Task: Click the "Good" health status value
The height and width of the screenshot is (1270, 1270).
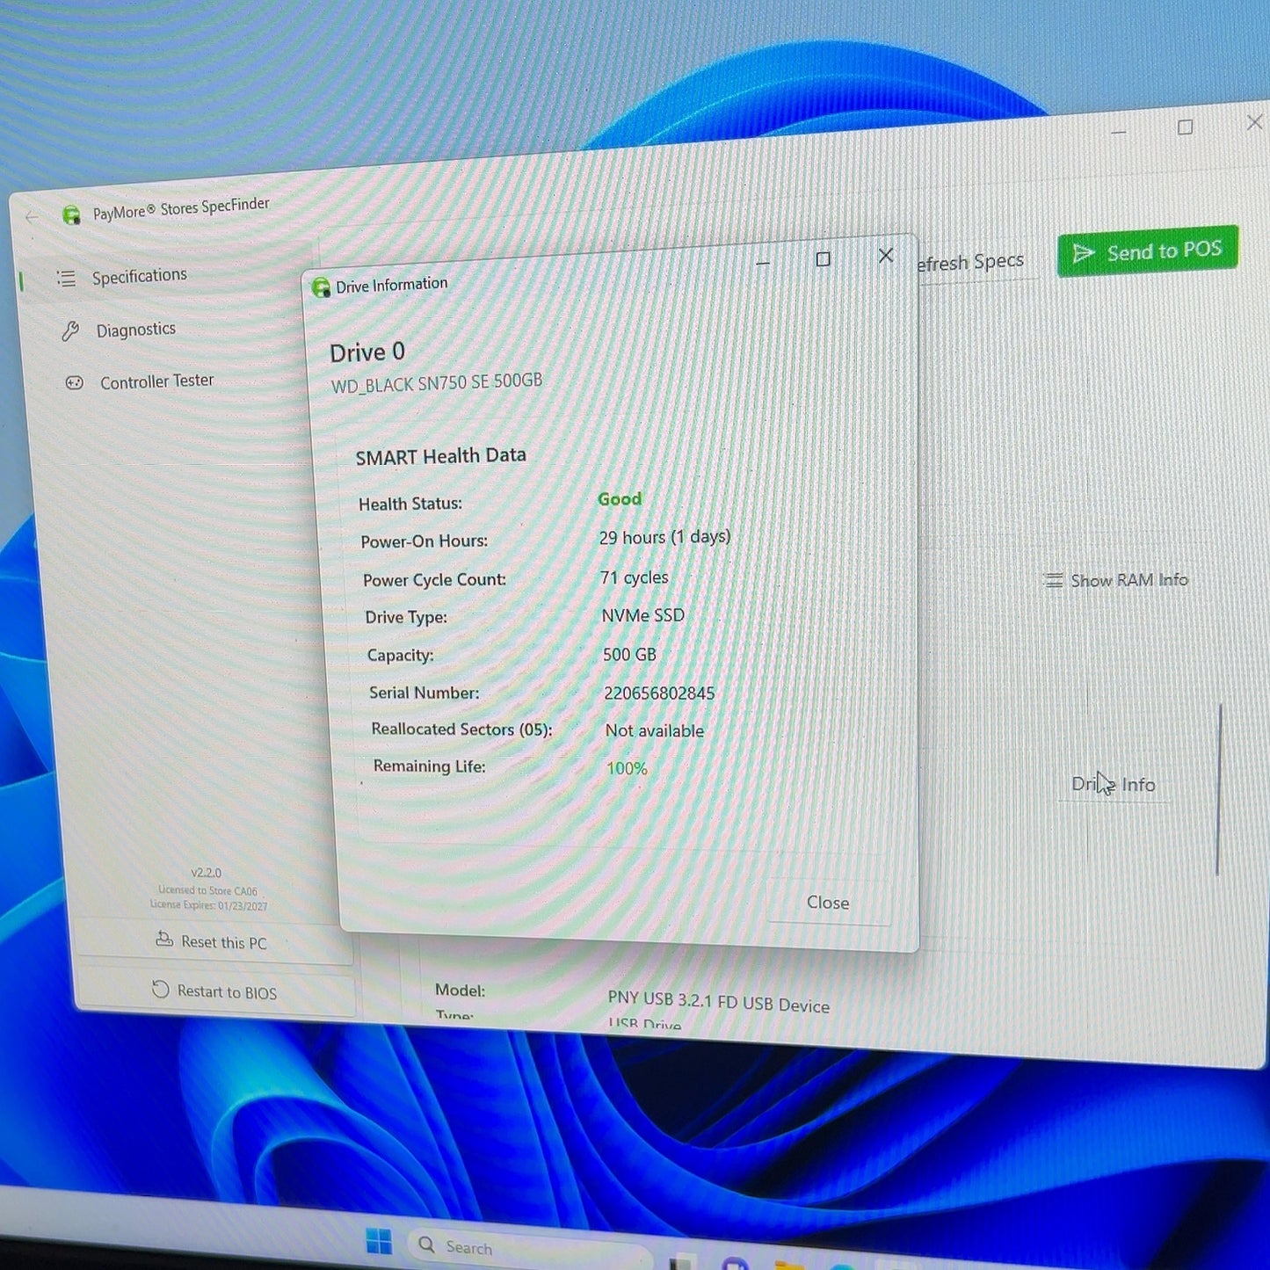Action: [x=620, y=499]
